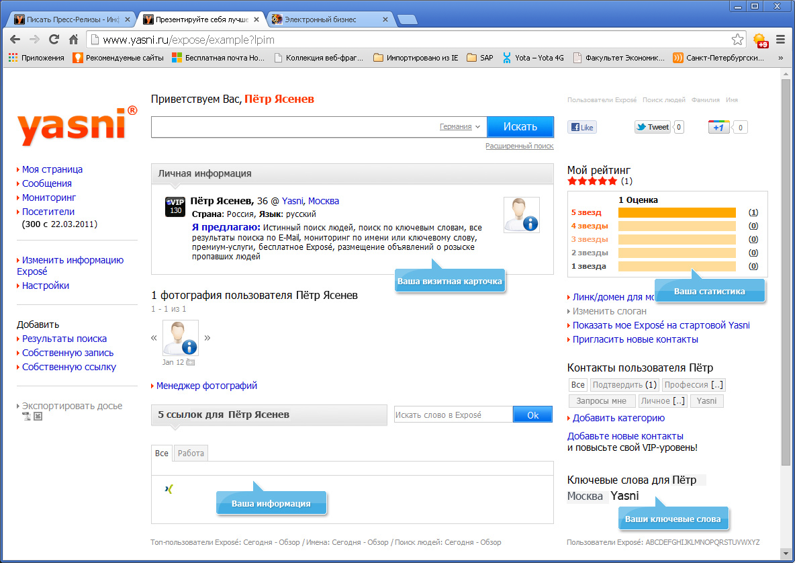Open the Германия country dropdown
The height and width of the screenshot is (563, 795).
459,127
